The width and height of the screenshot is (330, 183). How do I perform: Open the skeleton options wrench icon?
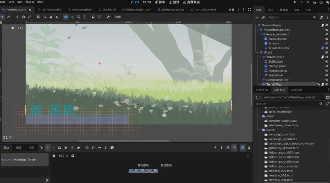tap(108, 17)
